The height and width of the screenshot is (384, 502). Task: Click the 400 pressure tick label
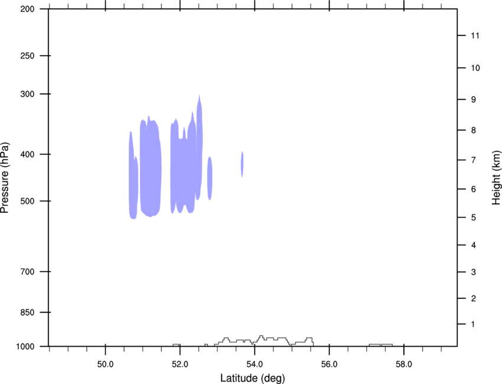[x=27, y=154]
